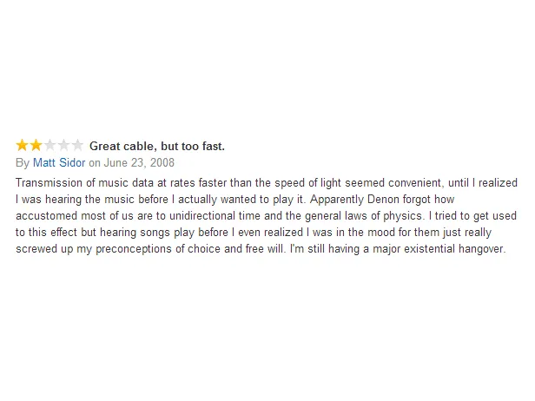Click the phrase 'existential hangover' ending the review
The height and width of the screenshot is (401, 535).
point(453,249)
